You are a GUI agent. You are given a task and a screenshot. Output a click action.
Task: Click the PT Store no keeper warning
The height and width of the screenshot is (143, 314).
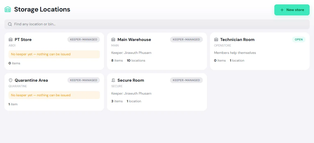pyautogui.click(x=54, y=54)
